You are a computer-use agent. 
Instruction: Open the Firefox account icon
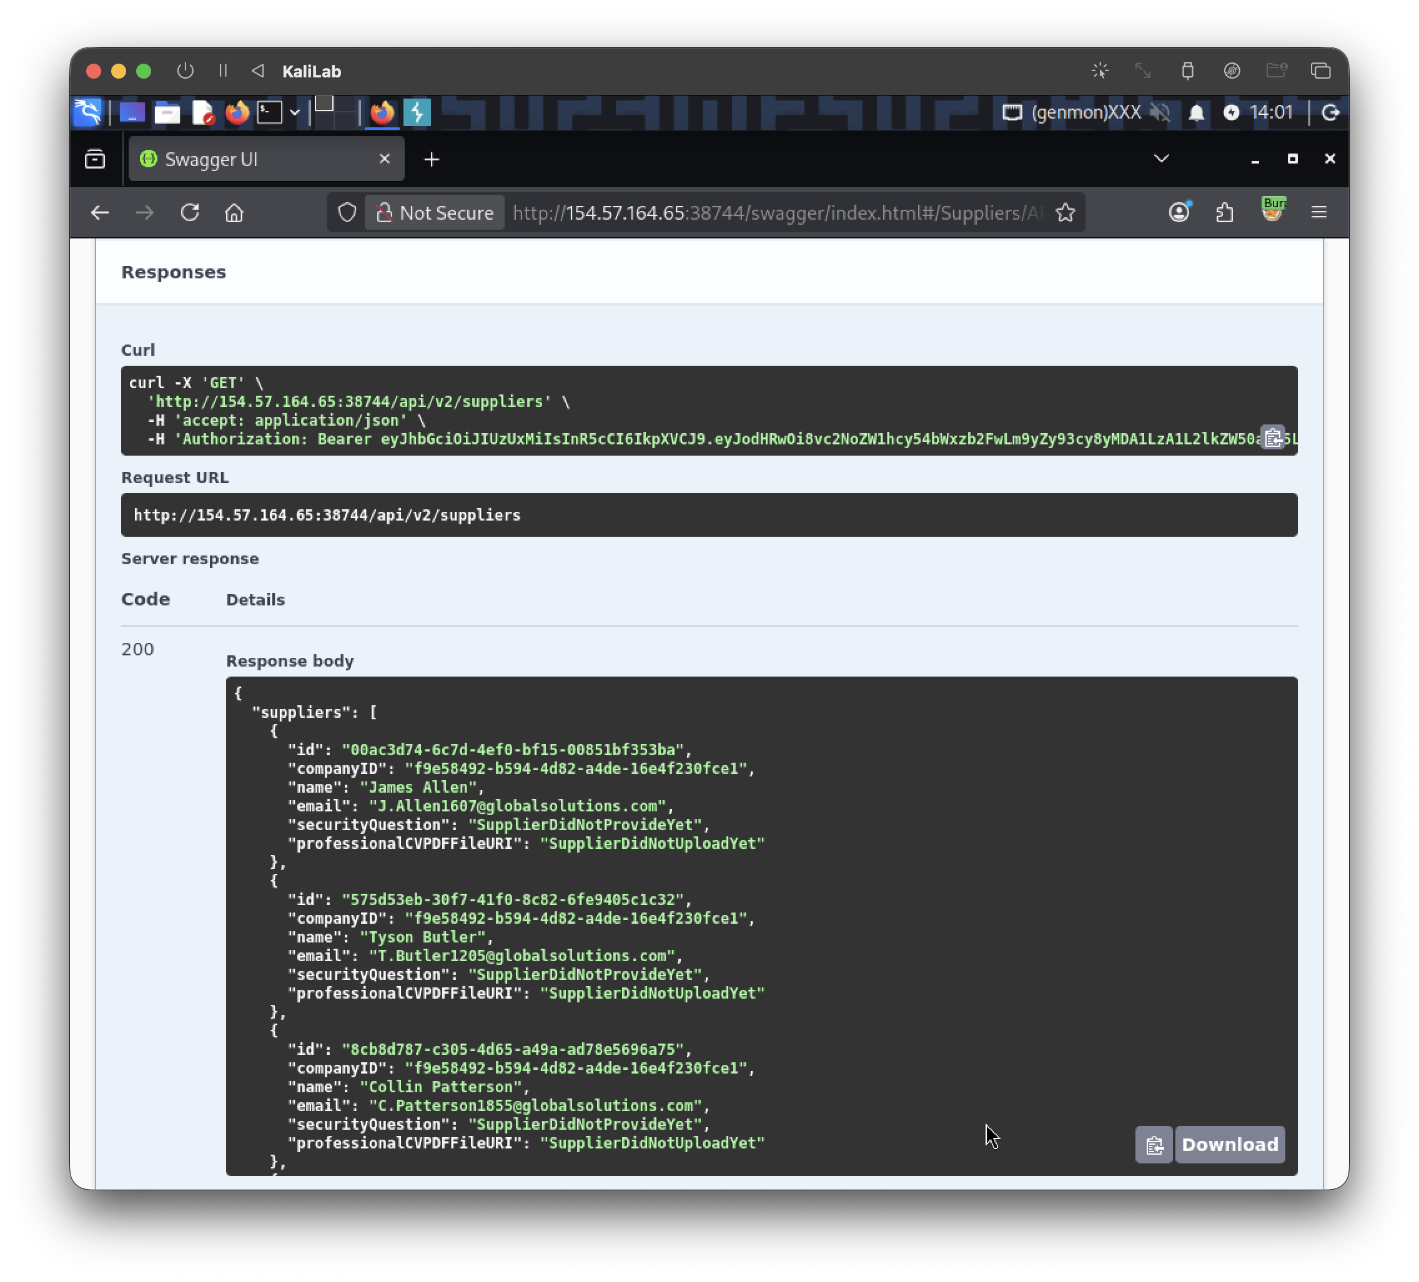pos(1179,212)
